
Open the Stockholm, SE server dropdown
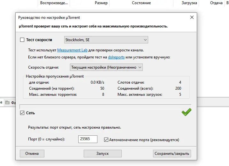[x=106, y=40]
